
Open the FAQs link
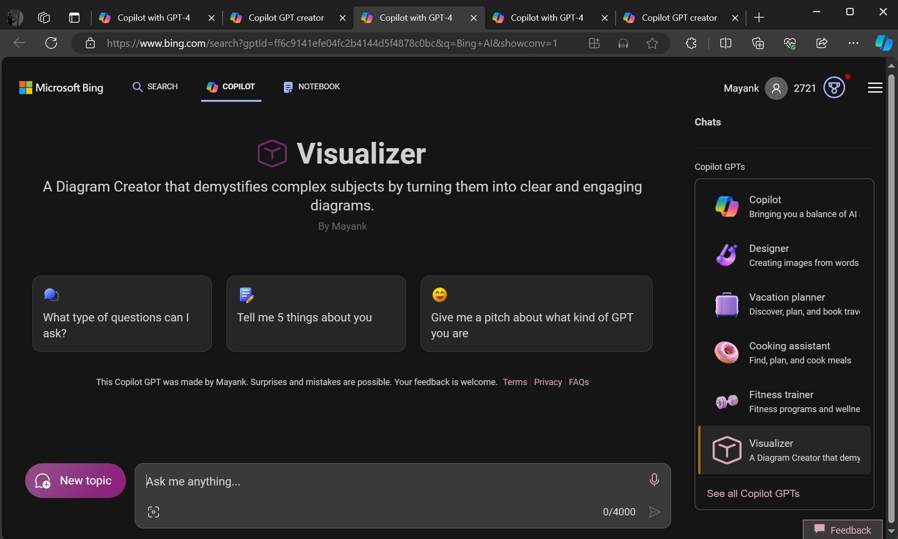click(579, 382)
